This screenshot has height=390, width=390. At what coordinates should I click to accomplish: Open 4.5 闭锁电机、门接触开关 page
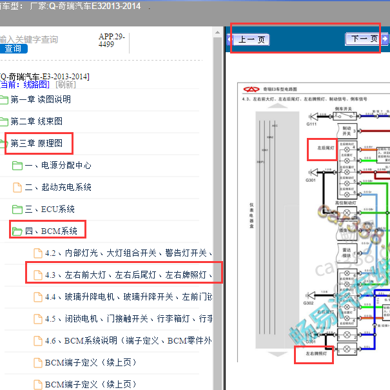(128, 318)
